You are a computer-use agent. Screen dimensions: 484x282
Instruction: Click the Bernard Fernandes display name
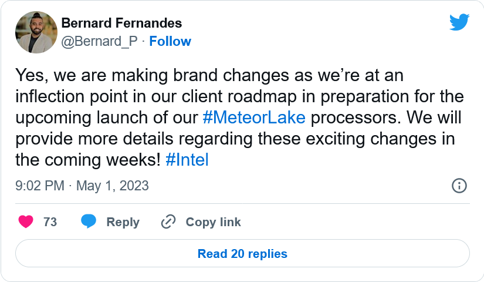click(121, 23)
